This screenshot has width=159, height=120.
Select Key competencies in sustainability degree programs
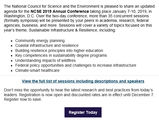pyautogui.click(x=61, y=55)
